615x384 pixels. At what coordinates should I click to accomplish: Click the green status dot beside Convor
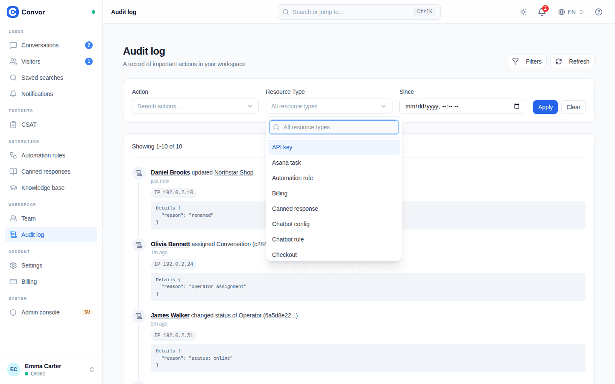tap(94, 12)
